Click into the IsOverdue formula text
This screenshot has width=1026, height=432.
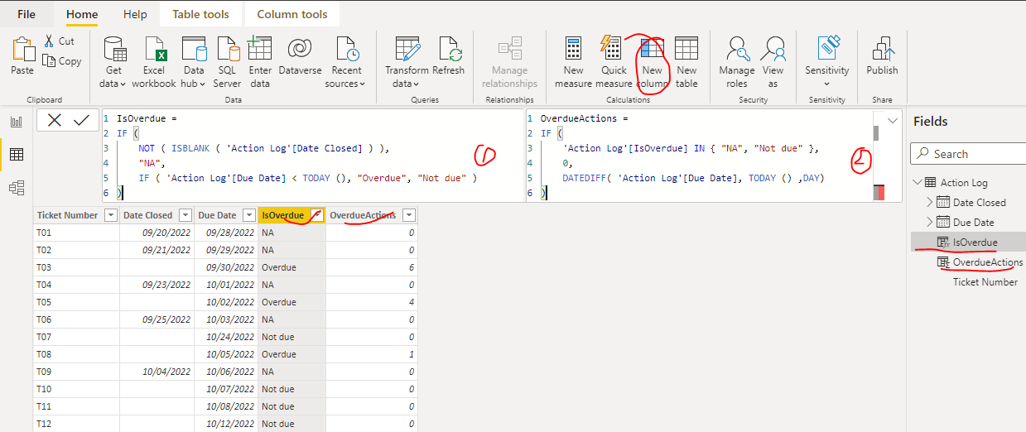pos(313,156)
